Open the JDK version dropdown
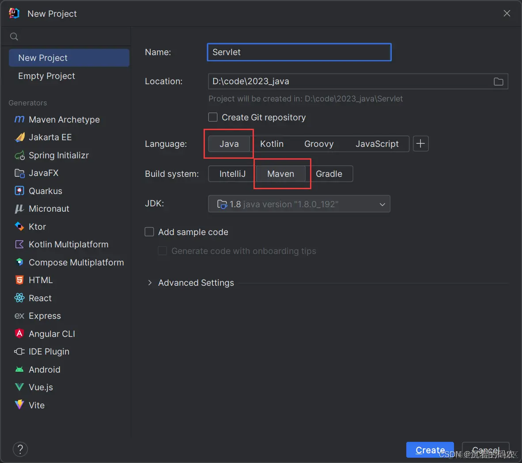 299,204
